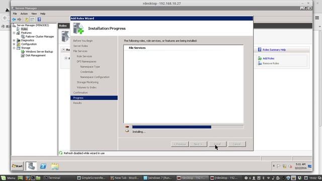Screen dimensions: 322x181
Task: Select the Configuration tree node
Action: [x=29, y=44]
